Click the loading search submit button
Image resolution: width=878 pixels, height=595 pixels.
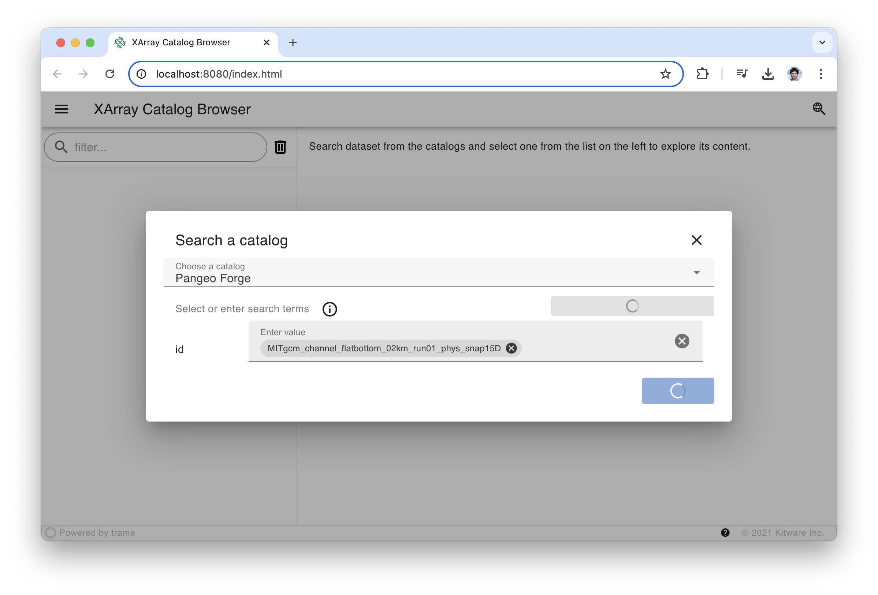point(677,391)
